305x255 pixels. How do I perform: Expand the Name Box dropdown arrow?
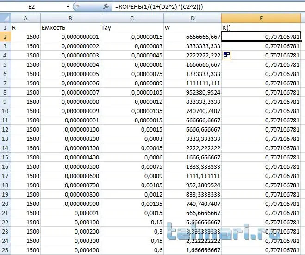[x=68, y=7]
